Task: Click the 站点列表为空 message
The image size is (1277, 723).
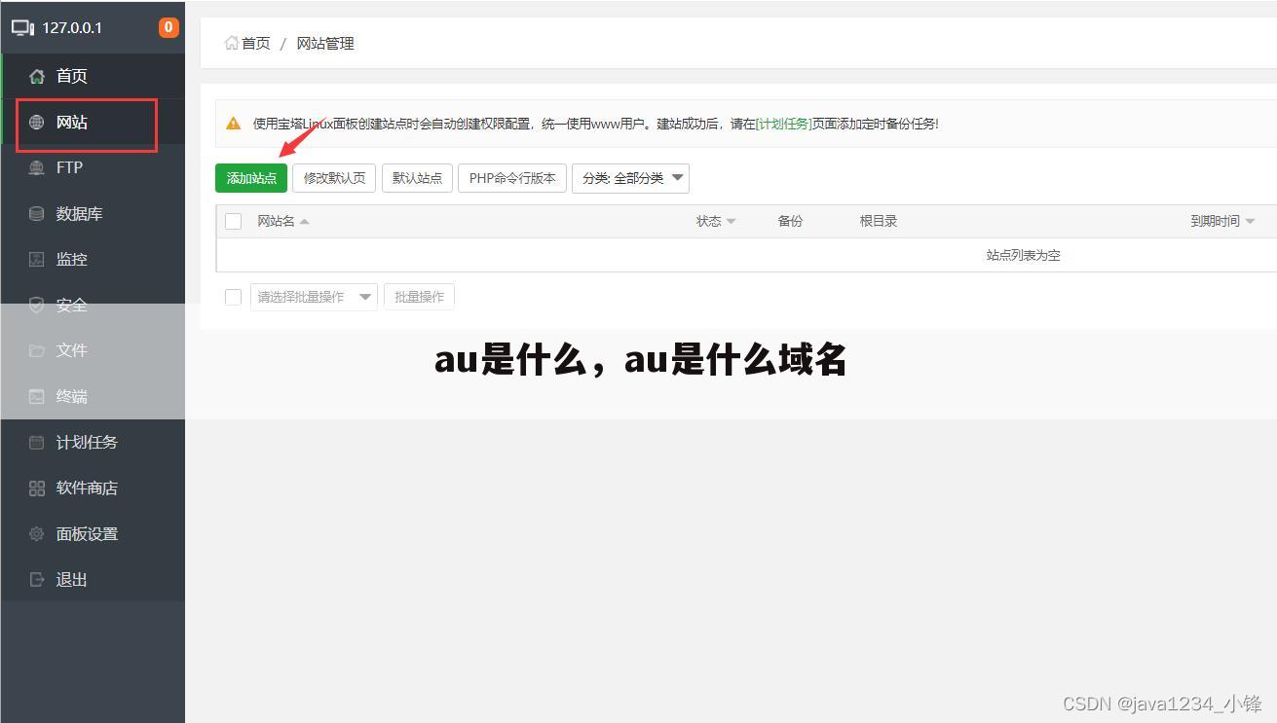Action: (x=1023, y=255)
